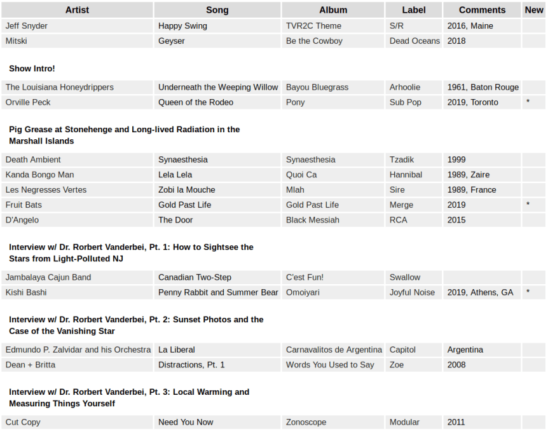Select the Black Messiah album cell
The height and width of the screenshot is (431, 548).
tap(313, 220)
